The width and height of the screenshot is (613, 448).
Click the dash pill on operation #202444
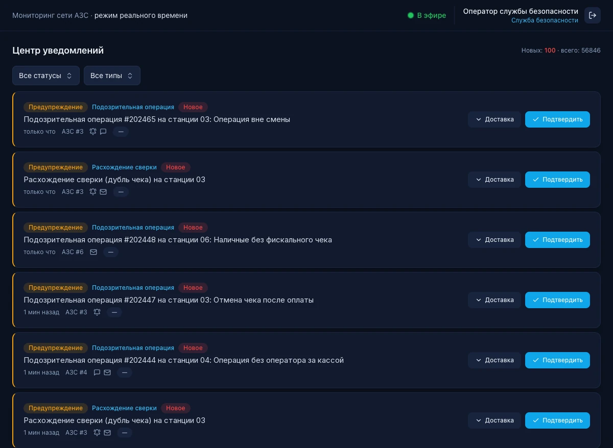click(x=125, y=372)
